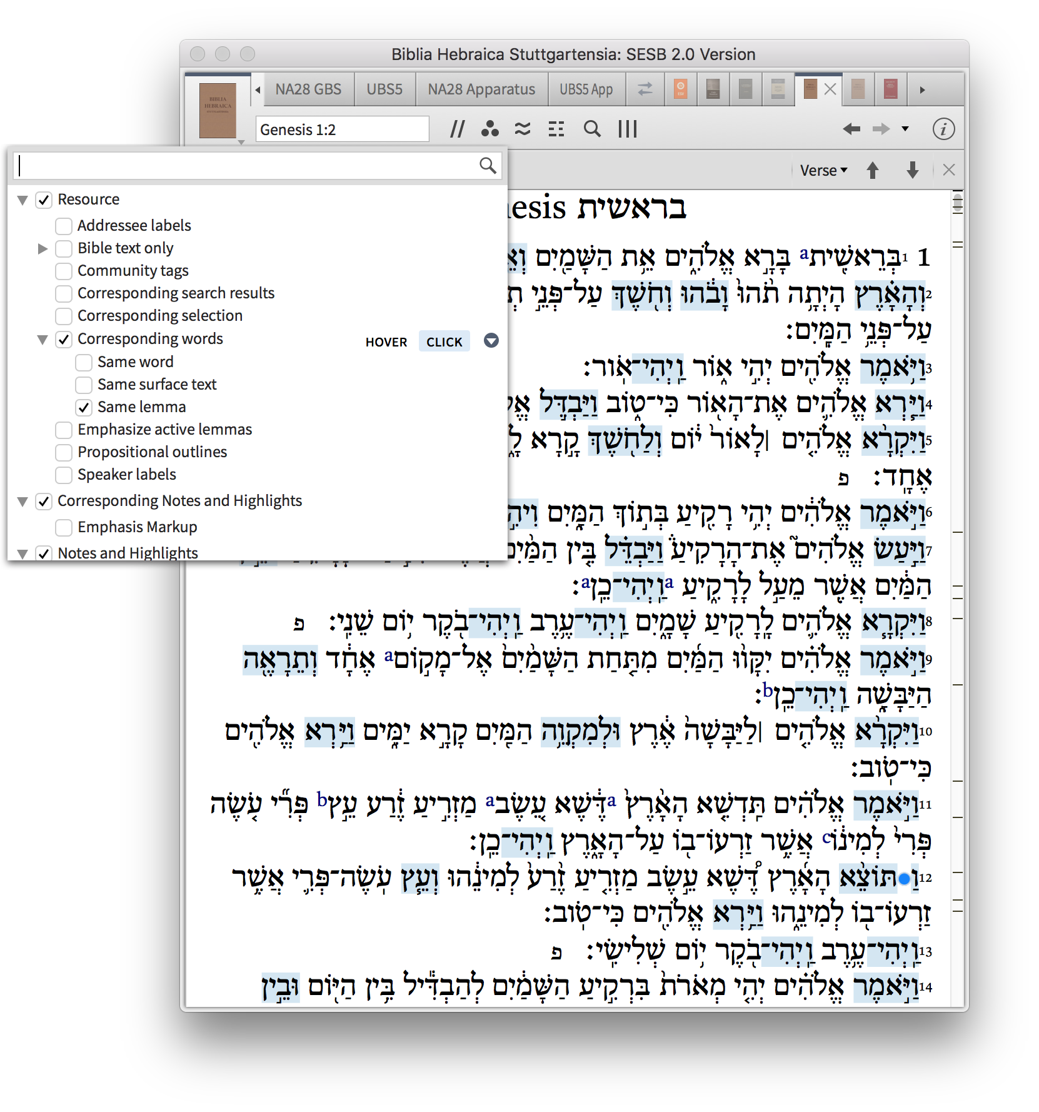Open the interlinear dashed-rows icon

point(556,129)
